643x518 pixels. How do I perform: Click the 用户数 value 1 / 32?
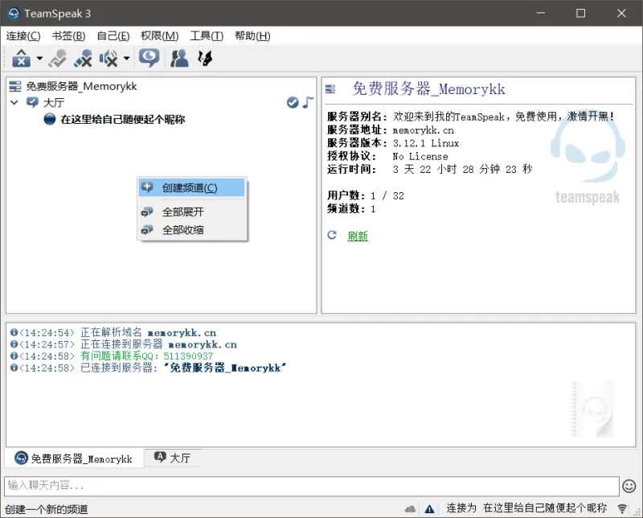point(387,195)
